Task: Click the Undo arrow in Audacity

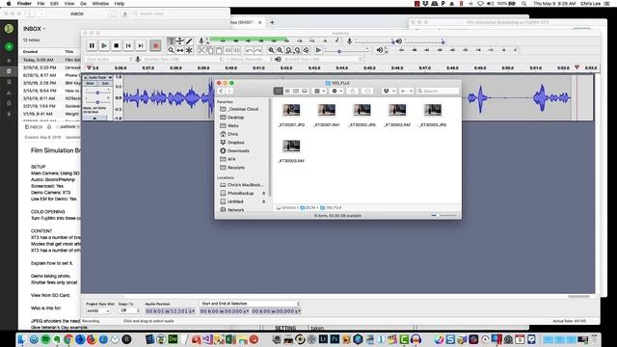Action: 249,50
